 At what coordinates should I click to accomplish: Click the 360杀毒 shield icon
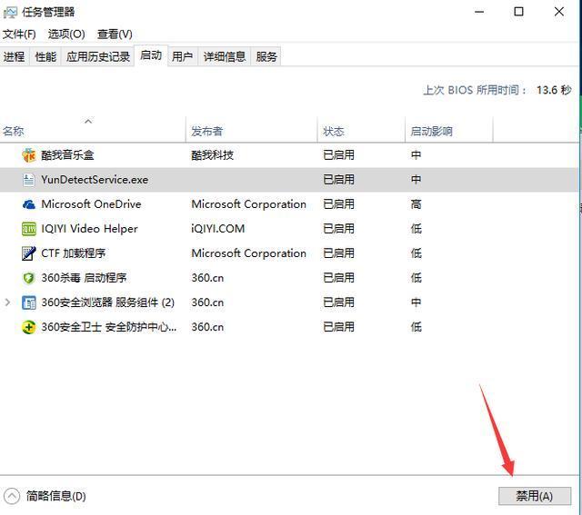coord(29,278)
